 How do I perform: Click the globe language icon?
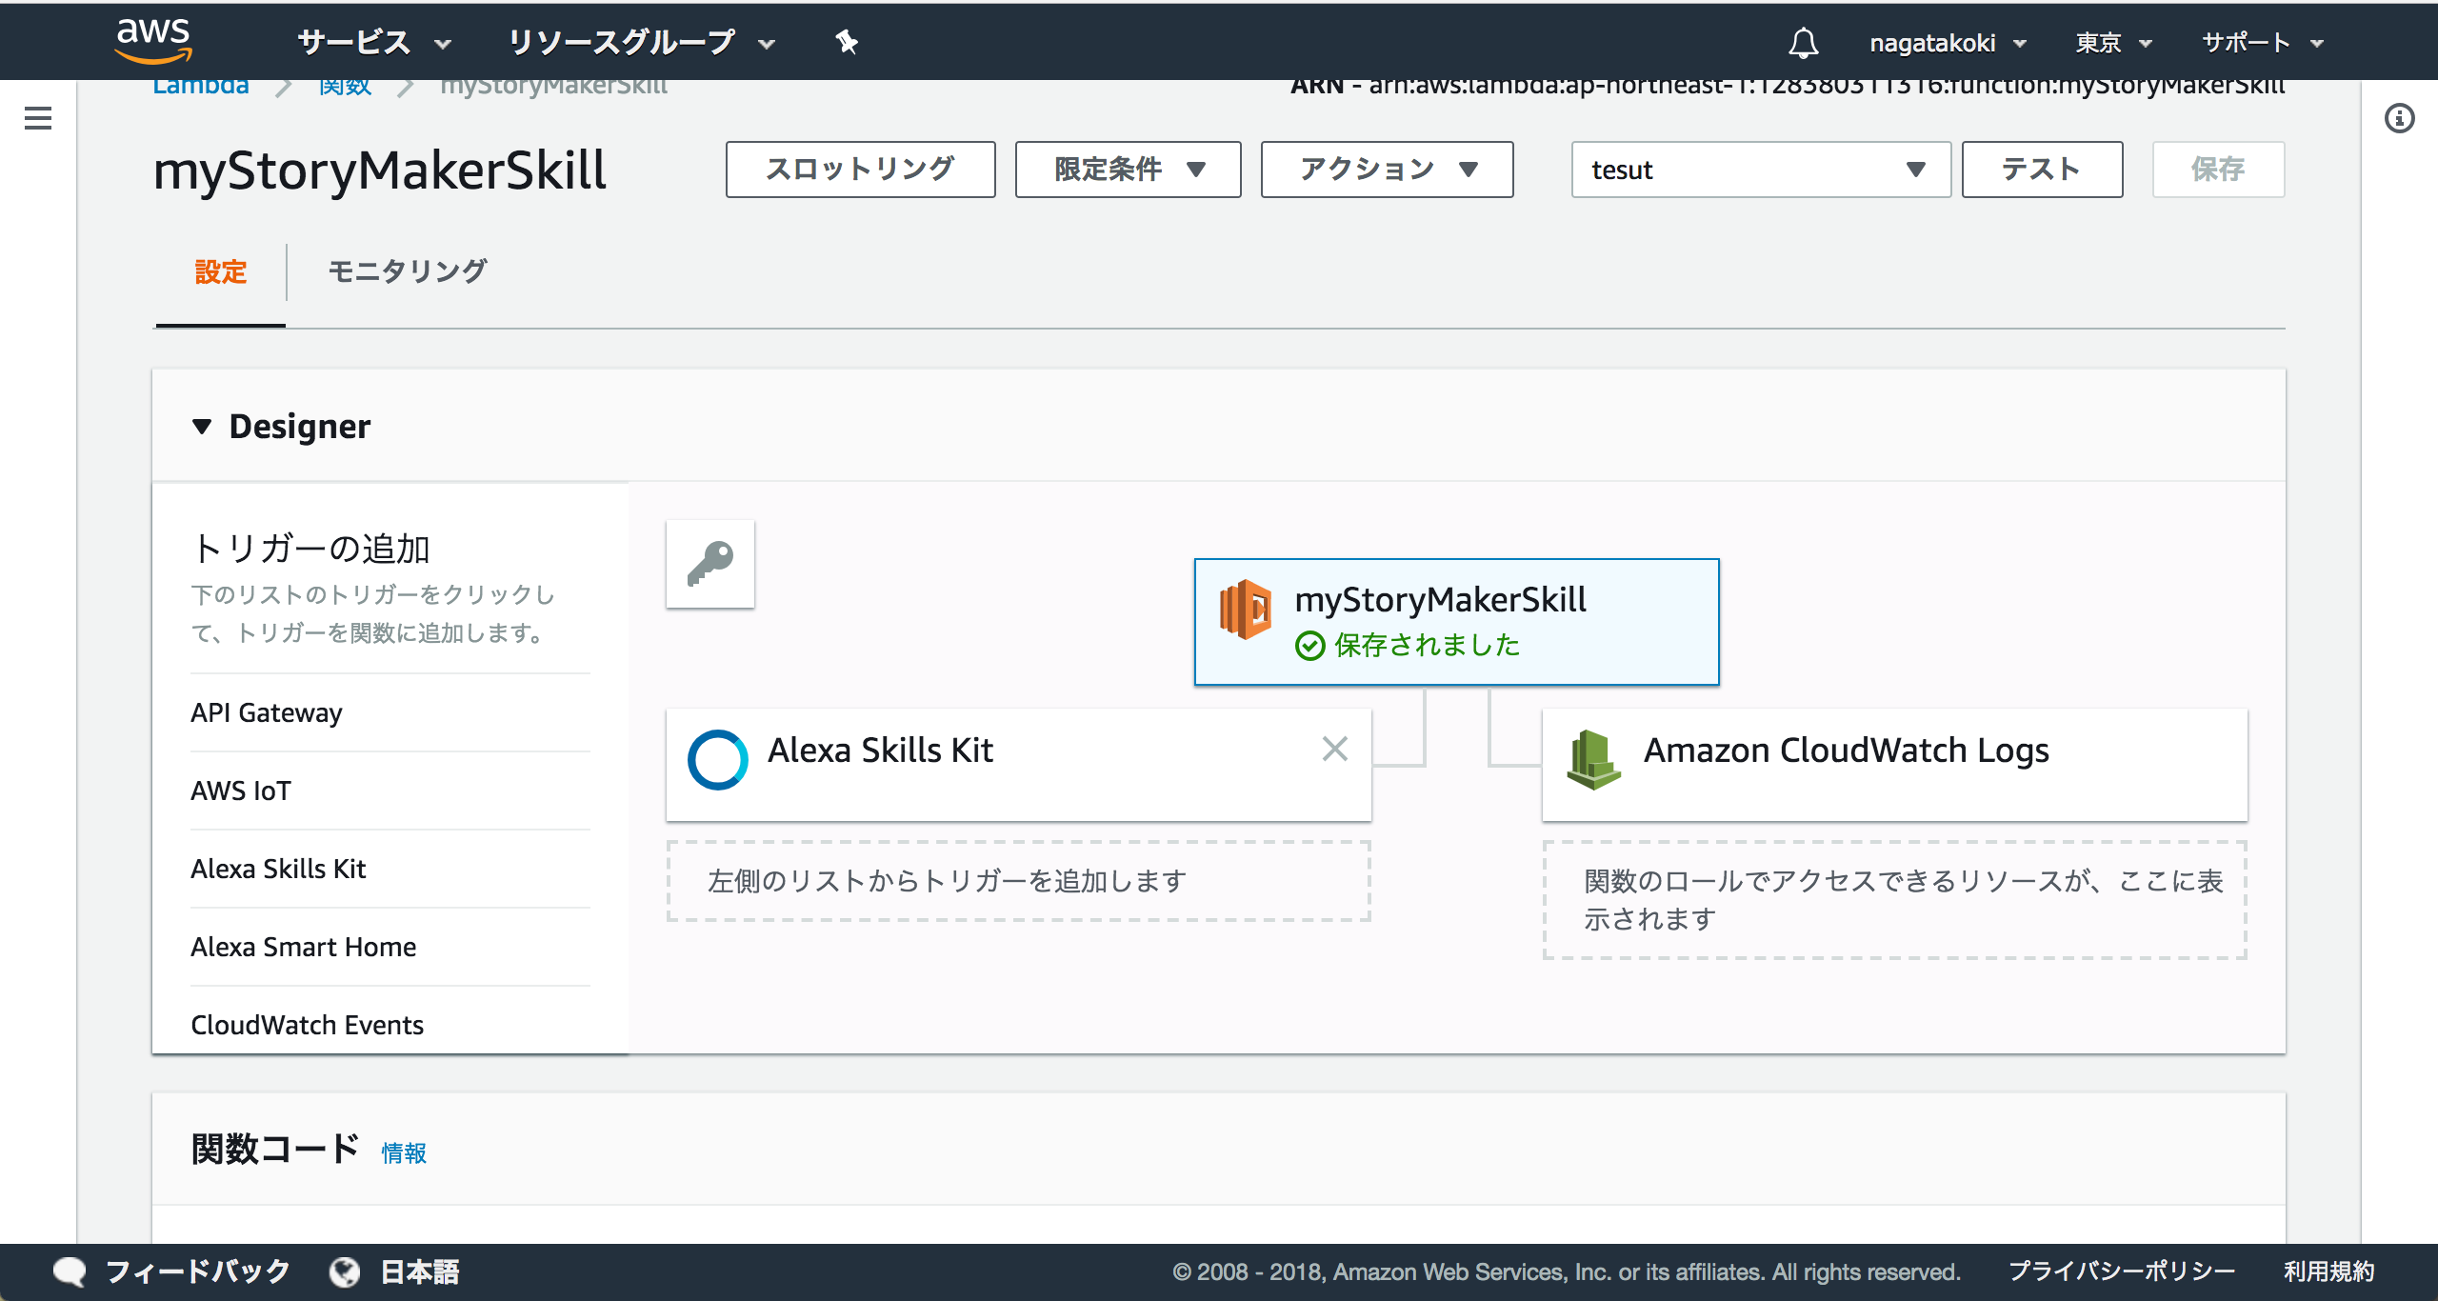coord(344,1271)
